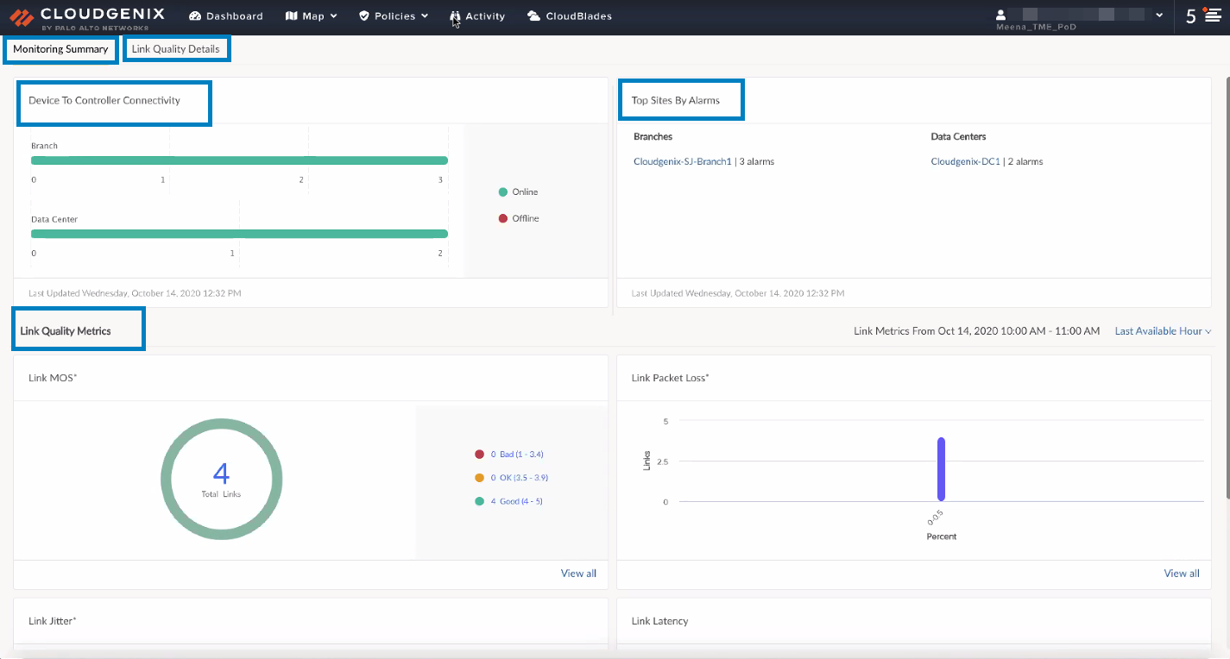
Task: Click the purple Link Packet Loss bar
Action: pos(941,469)
